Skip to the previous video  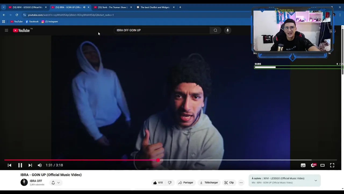pyautogui.click(x=9, y=165)
